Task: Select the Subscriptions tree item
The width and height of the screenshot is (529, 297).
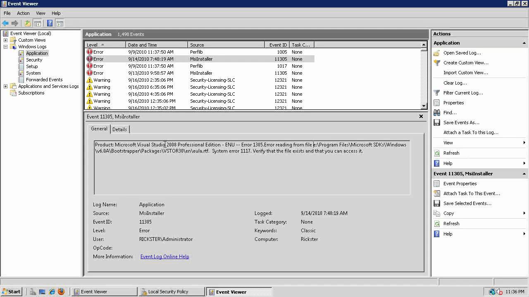Action: [x=31, y=93]
